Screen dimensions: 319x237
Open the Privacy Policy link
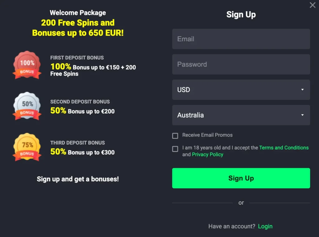(x=207, y=154)
